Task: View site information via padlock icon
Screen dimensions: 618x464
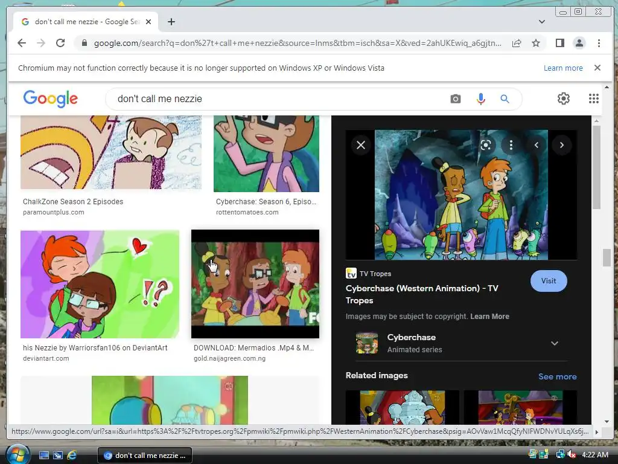Action: coord(84,43)
